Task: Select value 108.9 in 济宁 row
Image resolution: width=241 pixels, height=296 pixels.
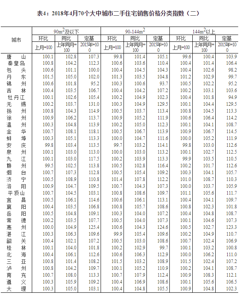Action: coord(71,179)
